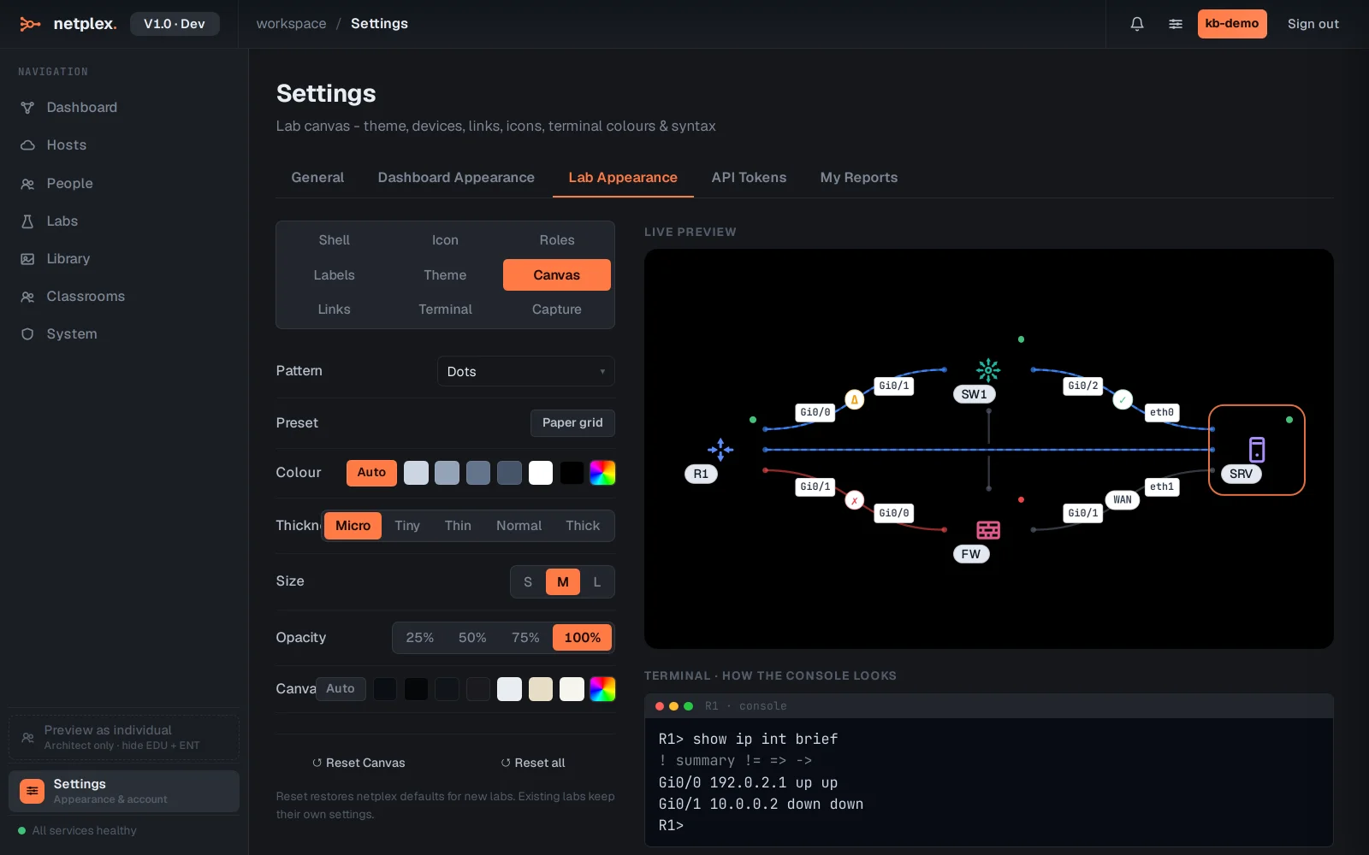
Task: Click the Gi0/2 interface label in preview
Action: pyautogui.click(x=1082, y=386)
